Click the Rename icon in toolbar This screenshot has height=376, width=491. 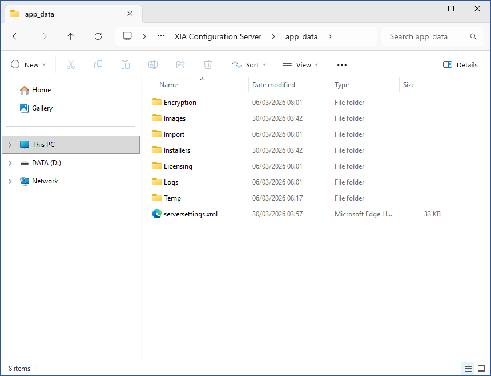click(x=153, y=65)
